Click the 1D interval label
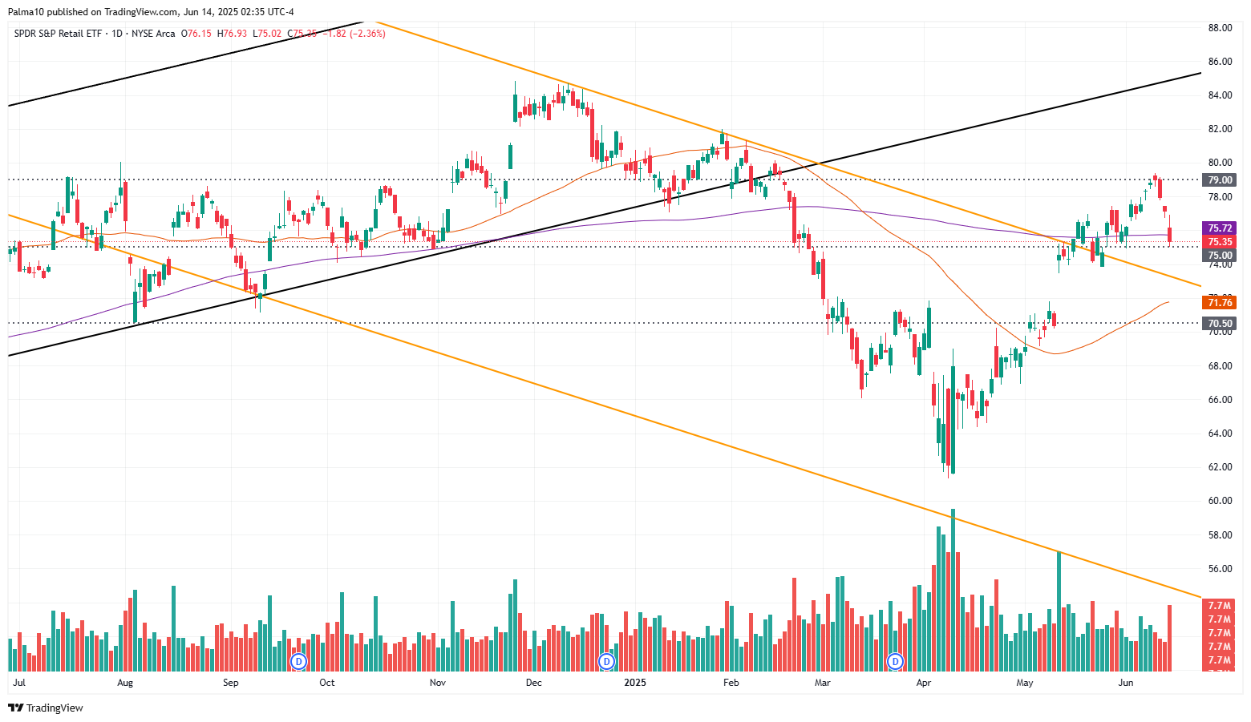This screenshot has width=1251, height=722. click(x=118, y=34)
